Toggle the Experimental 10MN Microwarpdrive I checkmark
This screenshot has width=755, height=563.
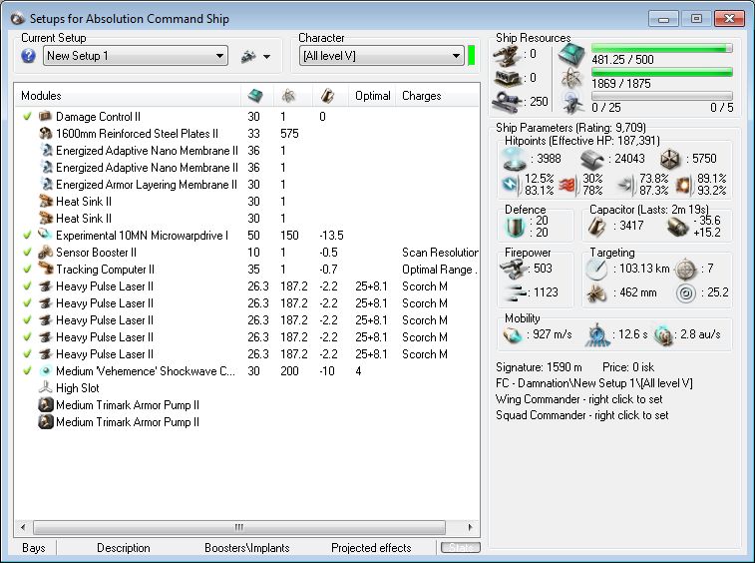tap(27, 236)
